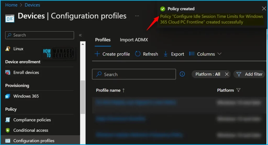Focus the profiles Search field
The image size is (268, 145).
(x=134, y=74)
